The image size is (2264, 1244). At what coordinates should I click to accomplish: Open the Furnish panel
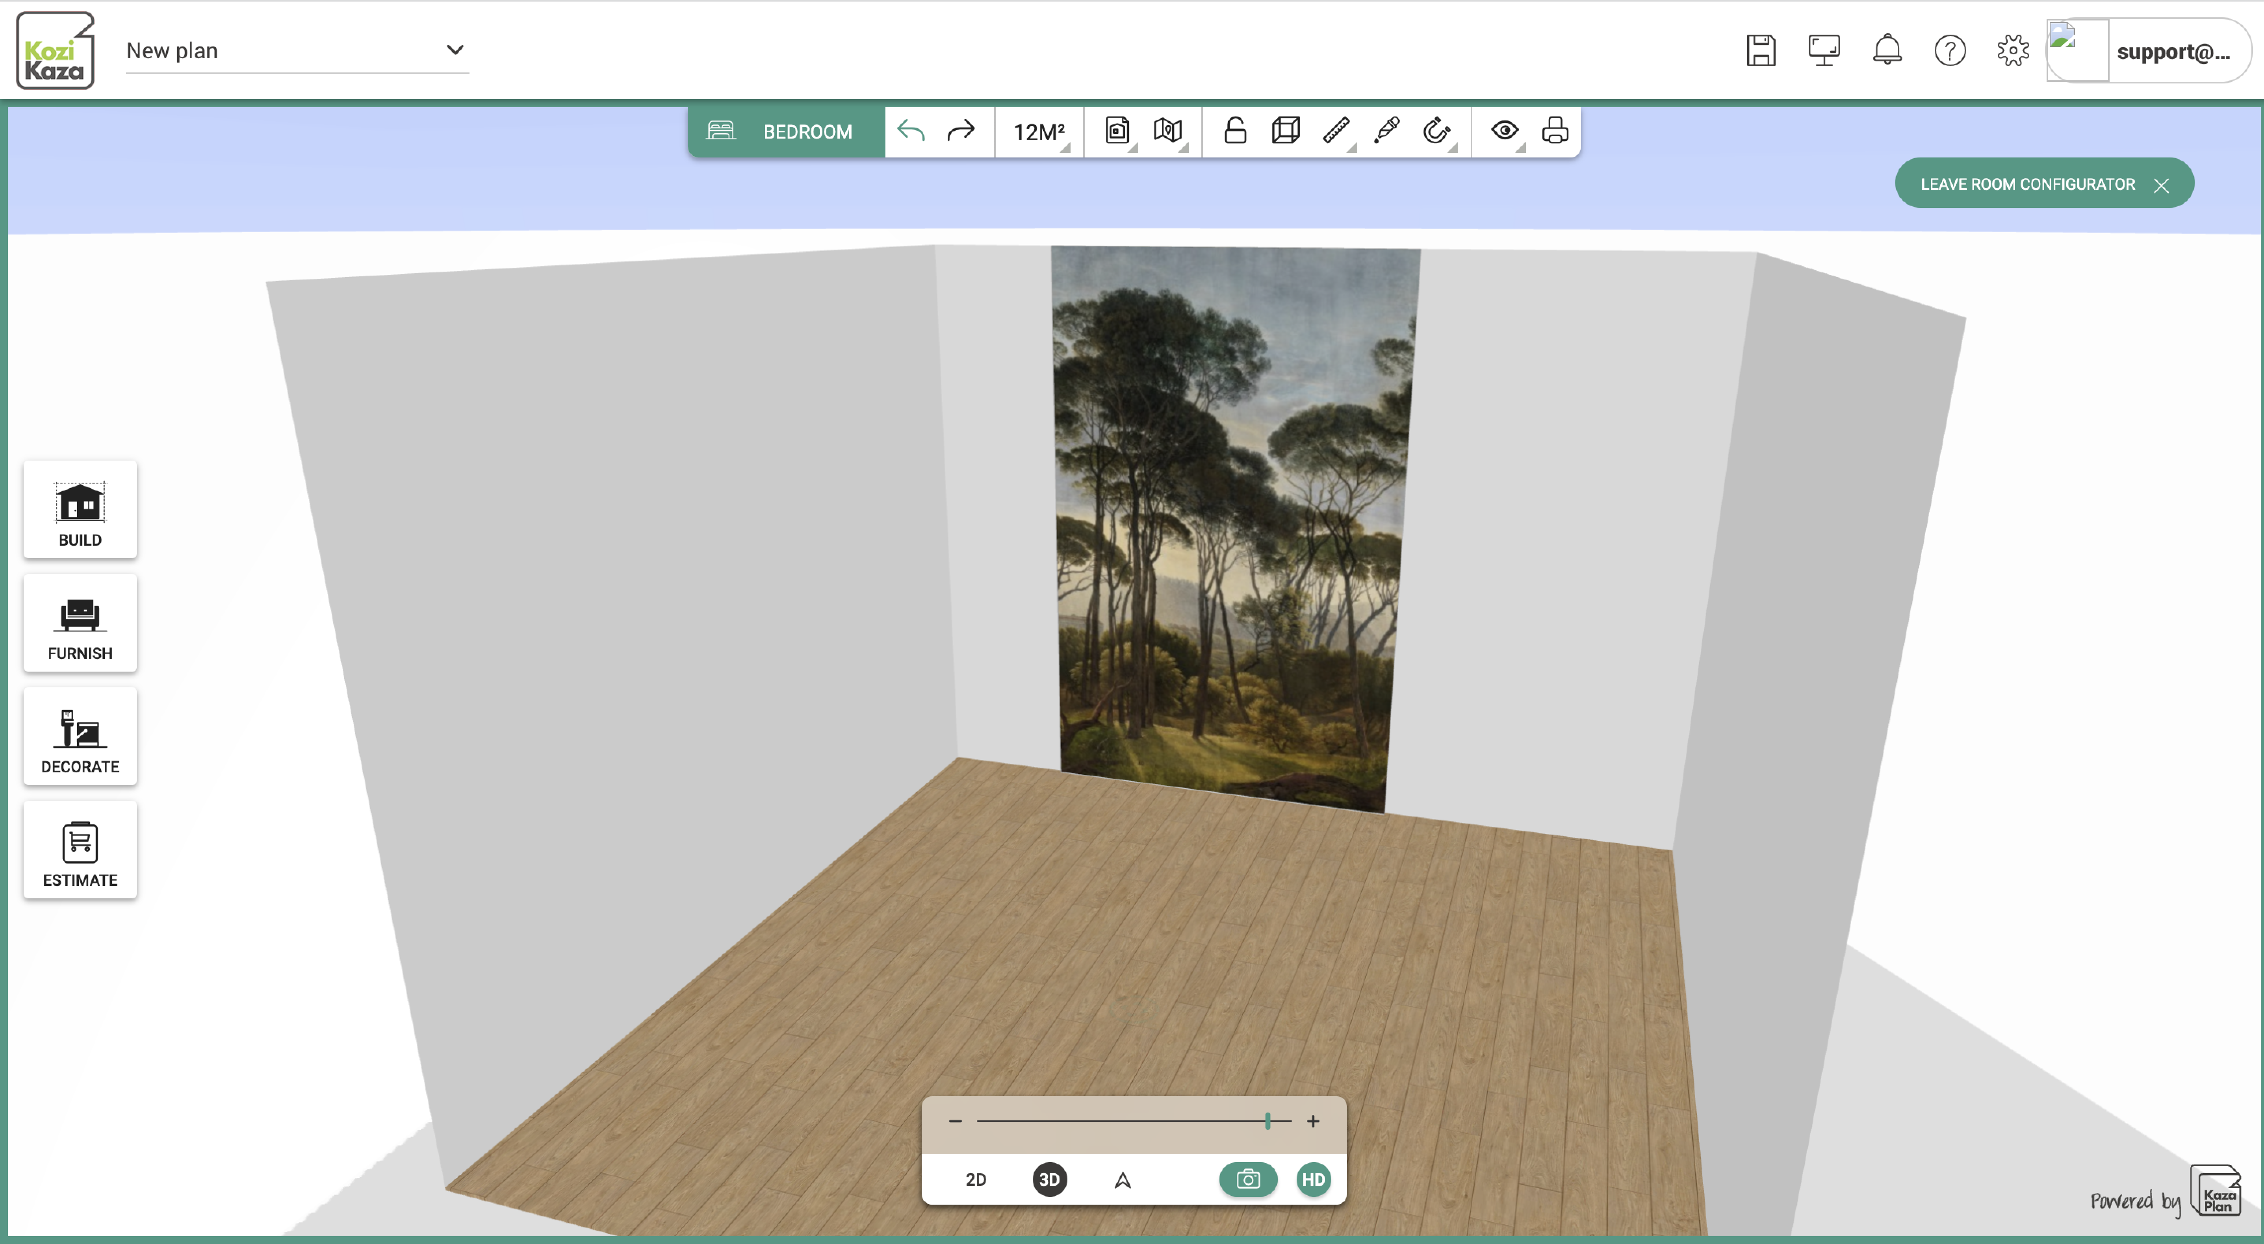click(x=80, y=624)
